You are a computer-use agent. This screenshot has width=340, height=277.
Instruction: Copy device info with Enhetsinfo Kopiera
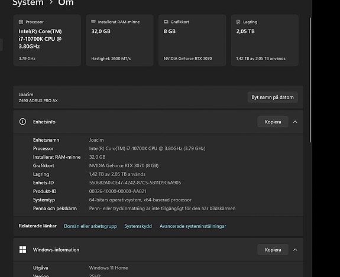tap(273, 122)
